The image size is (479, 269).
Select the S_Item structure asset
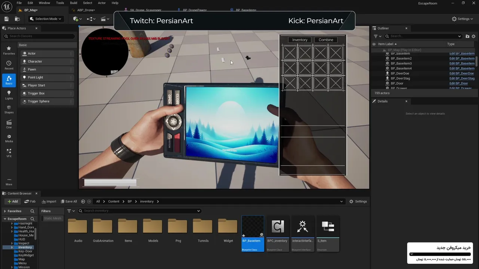coord(328,234)
